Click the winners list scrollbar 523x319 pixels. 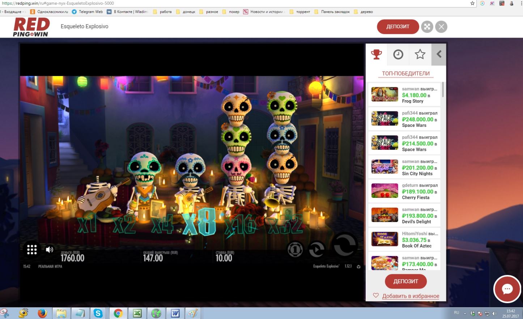pos(443,89)
